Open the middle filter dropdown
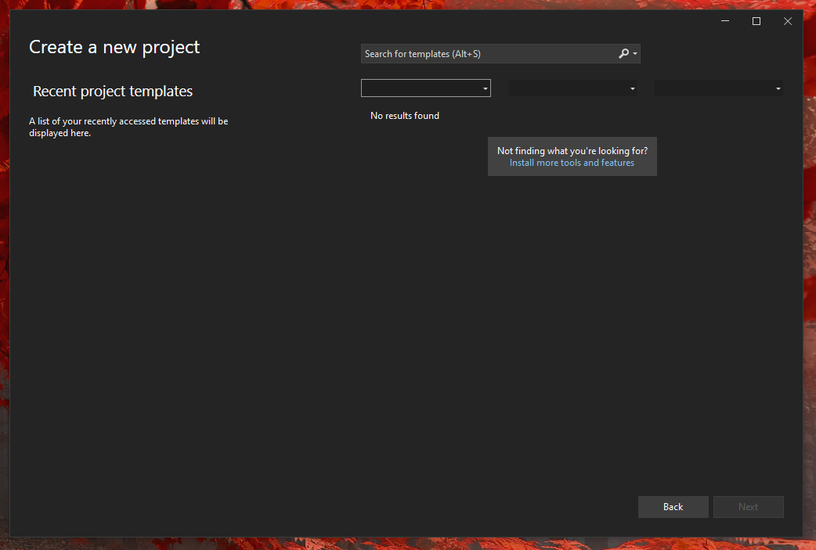The height and width of the screenshot is (550, 816). (x=573, y=88)
